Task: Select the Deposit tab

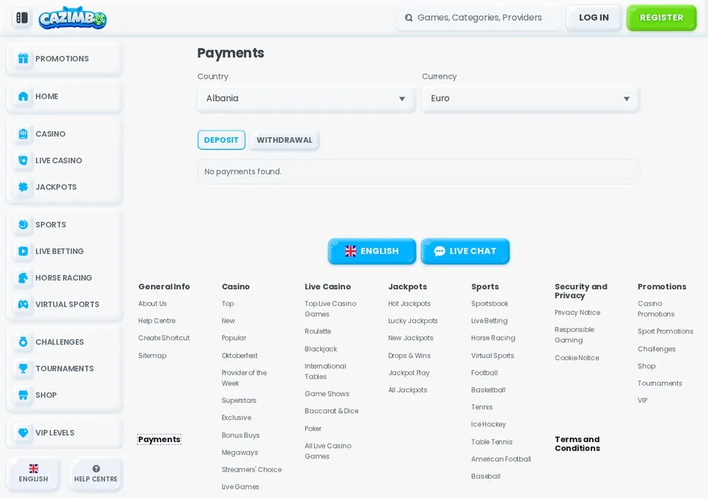Action: point(221,140)
